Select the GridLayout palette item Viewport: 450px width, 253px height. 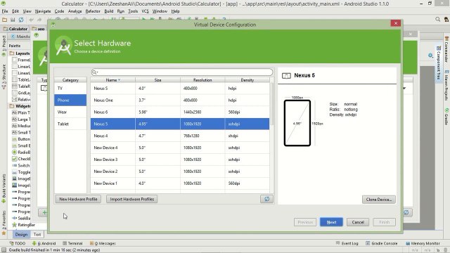pyautogui.click(x=21, y=93)
